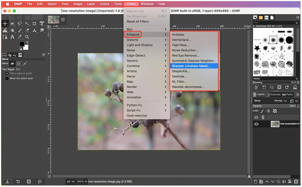Pick the Color Picker eyedropper tool

point(20,37)
